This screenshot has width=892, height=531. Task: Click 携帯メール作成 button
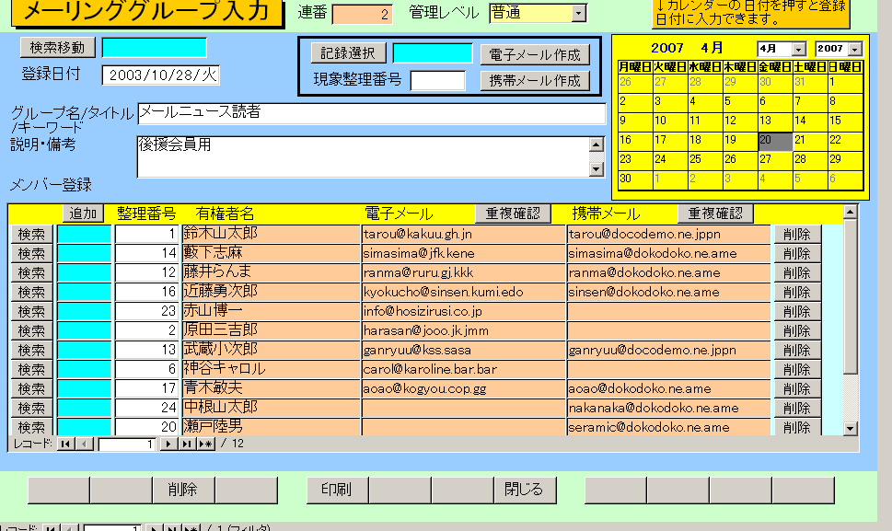click(x=535, y=81)
